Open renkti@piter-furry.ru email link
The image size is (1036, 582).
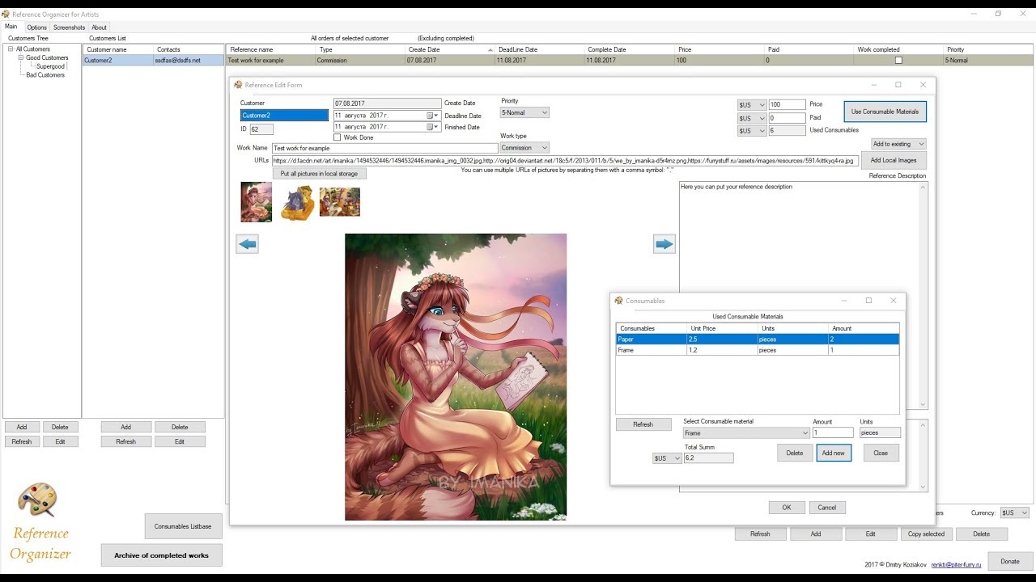click(x=956, y=564)
